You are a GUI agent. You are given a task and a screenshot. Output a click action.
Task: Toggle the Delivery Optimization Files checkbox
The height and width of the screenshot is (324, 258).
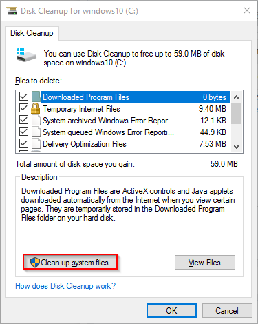[x=23, y=143]
